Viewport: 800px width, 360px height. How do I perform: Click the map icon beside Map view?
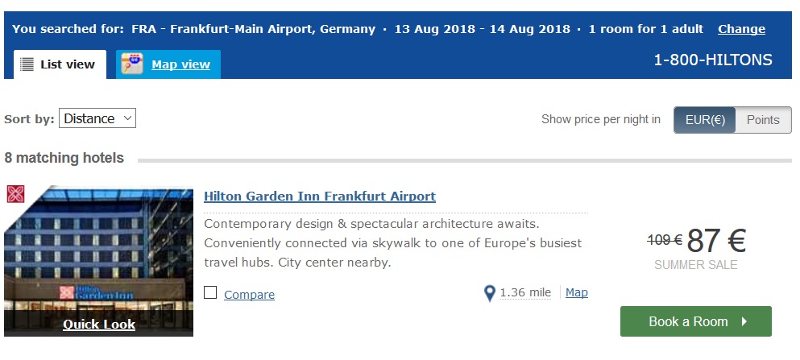tap(132, 64)
